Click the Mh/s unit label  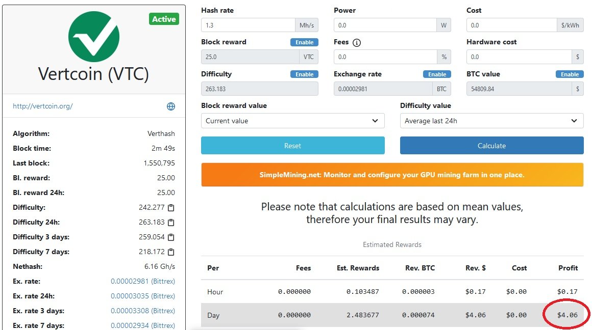pyautogui.click(x=307, y=25)
